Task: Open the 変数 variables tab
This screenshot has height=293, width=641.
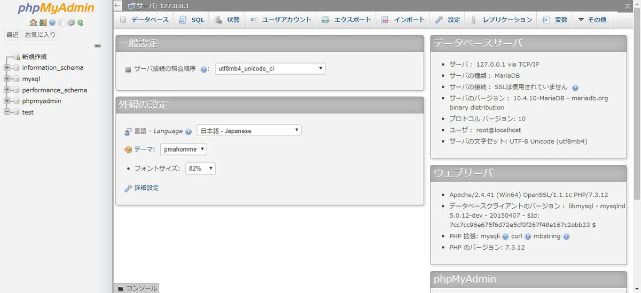Action: point(554,20)
